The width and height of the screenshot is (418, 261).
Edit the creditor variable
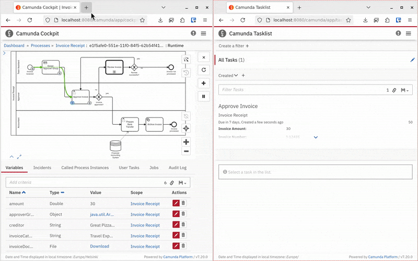(x=176, y=224)
